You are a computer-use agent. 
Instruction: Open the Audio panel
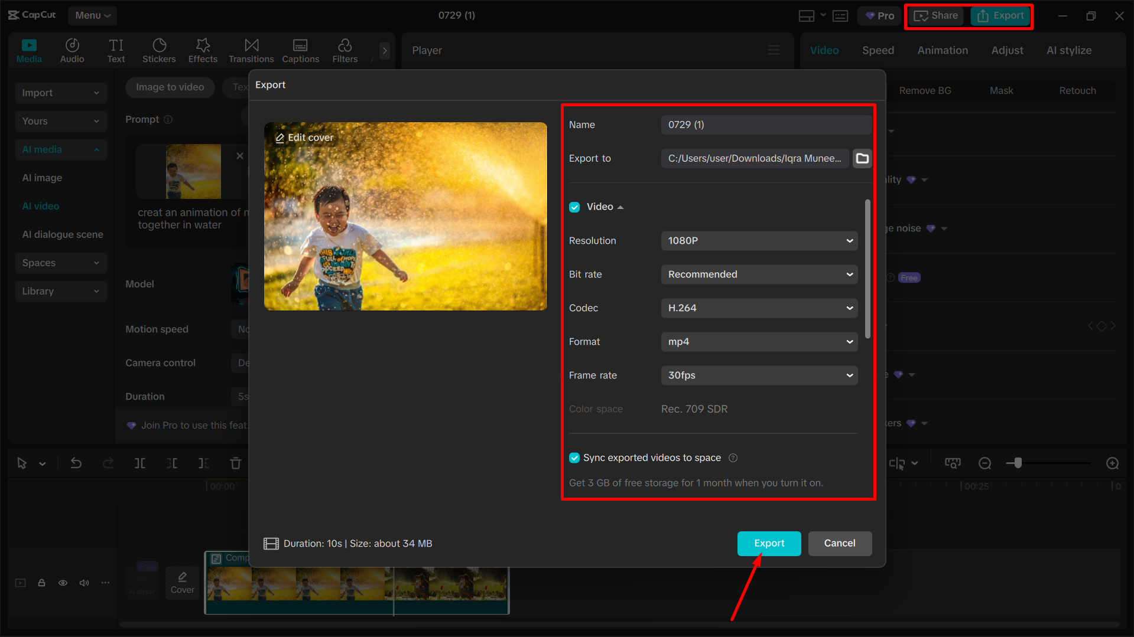pos(72,50)
